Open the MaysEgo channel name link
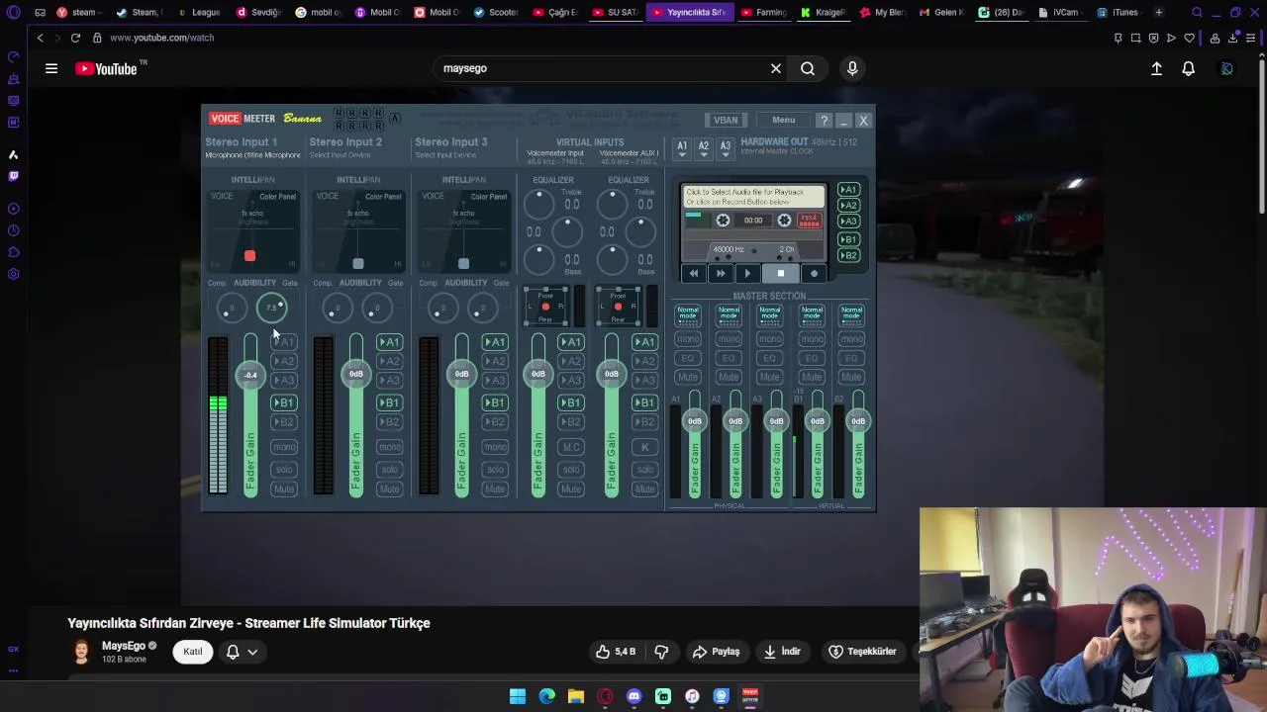 [124, 646]
